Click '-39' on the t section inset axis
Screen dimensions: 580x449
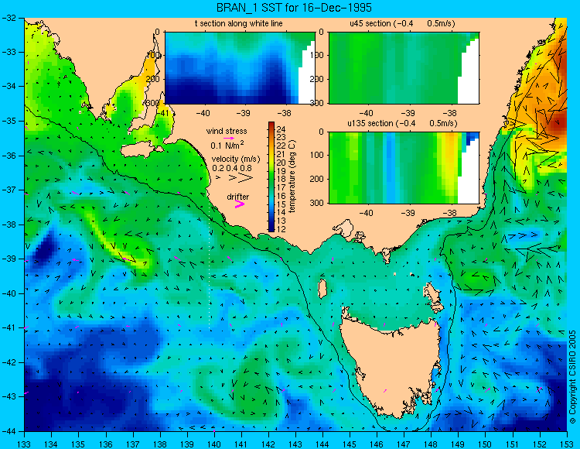244,113
